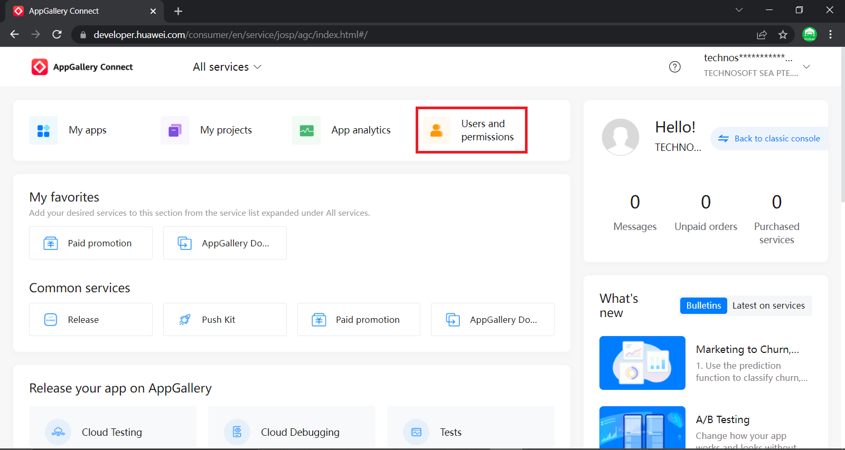Click the Paid promotion icon in My favorites
This screenshot has height=450, width=845.
coord(51,243)
